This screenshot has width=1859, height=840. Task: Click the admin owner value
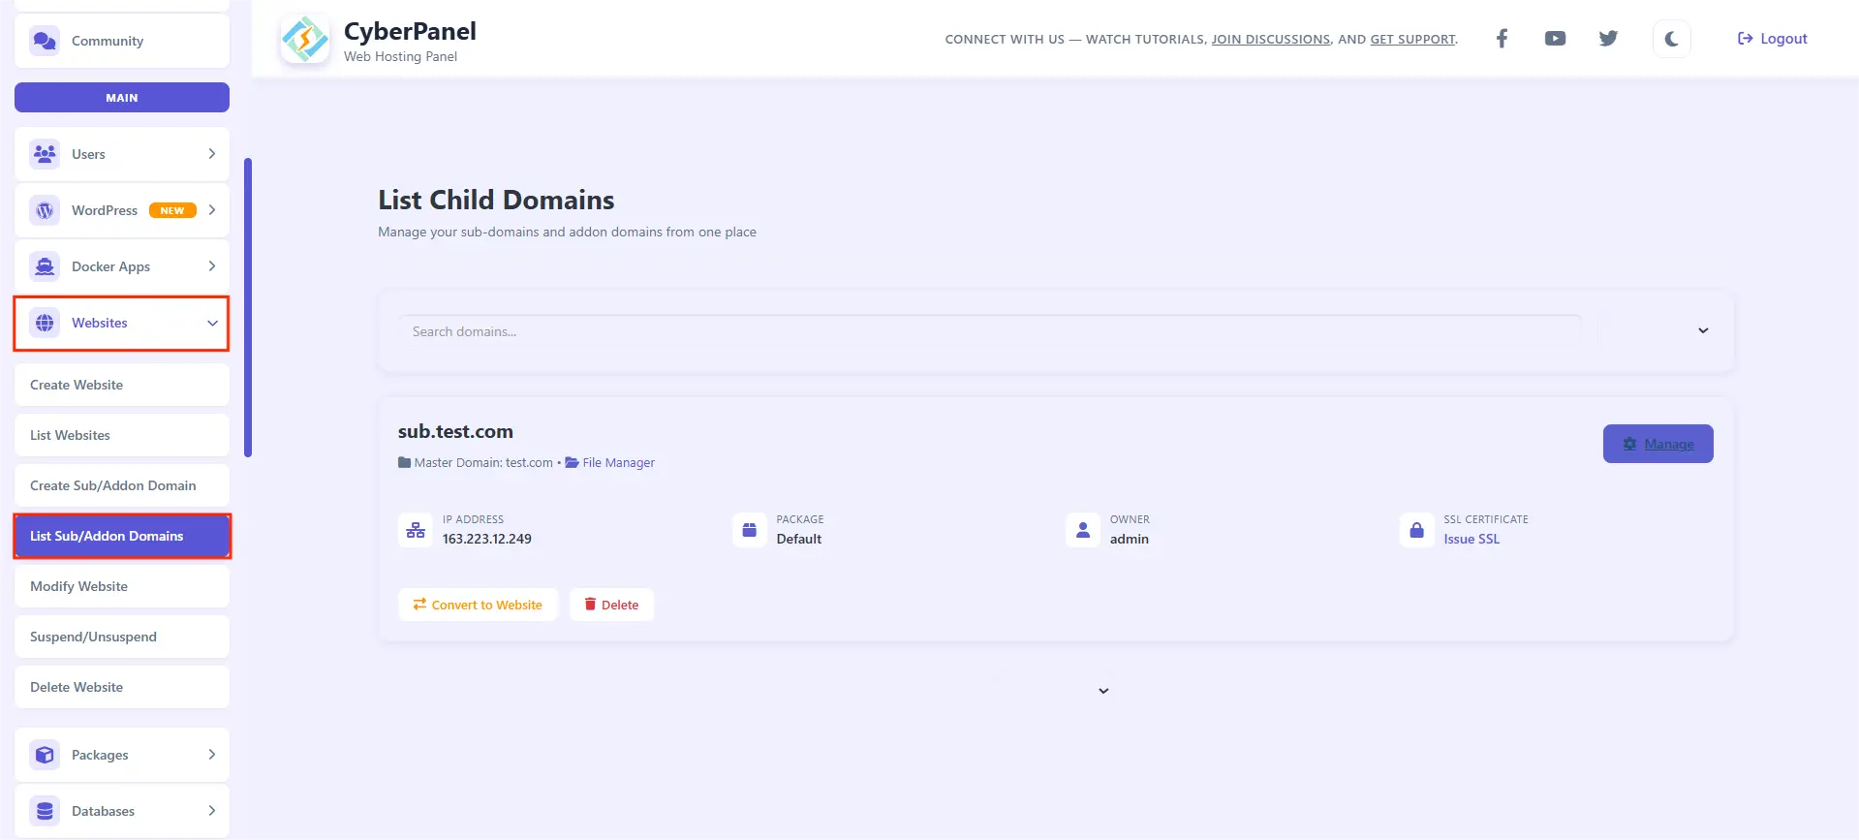click(1130, 540)
